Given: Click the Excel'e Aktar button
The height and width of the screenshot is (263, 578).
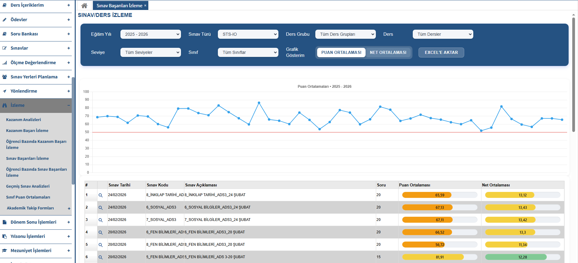Looking at the screenshot, I should 441,52.
